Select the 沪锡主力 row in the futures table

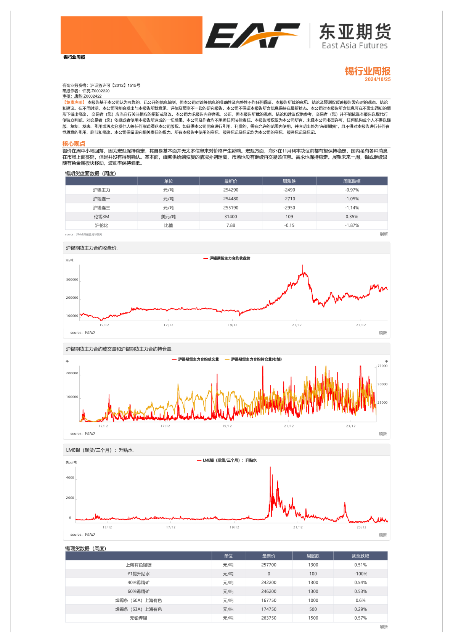101,190
